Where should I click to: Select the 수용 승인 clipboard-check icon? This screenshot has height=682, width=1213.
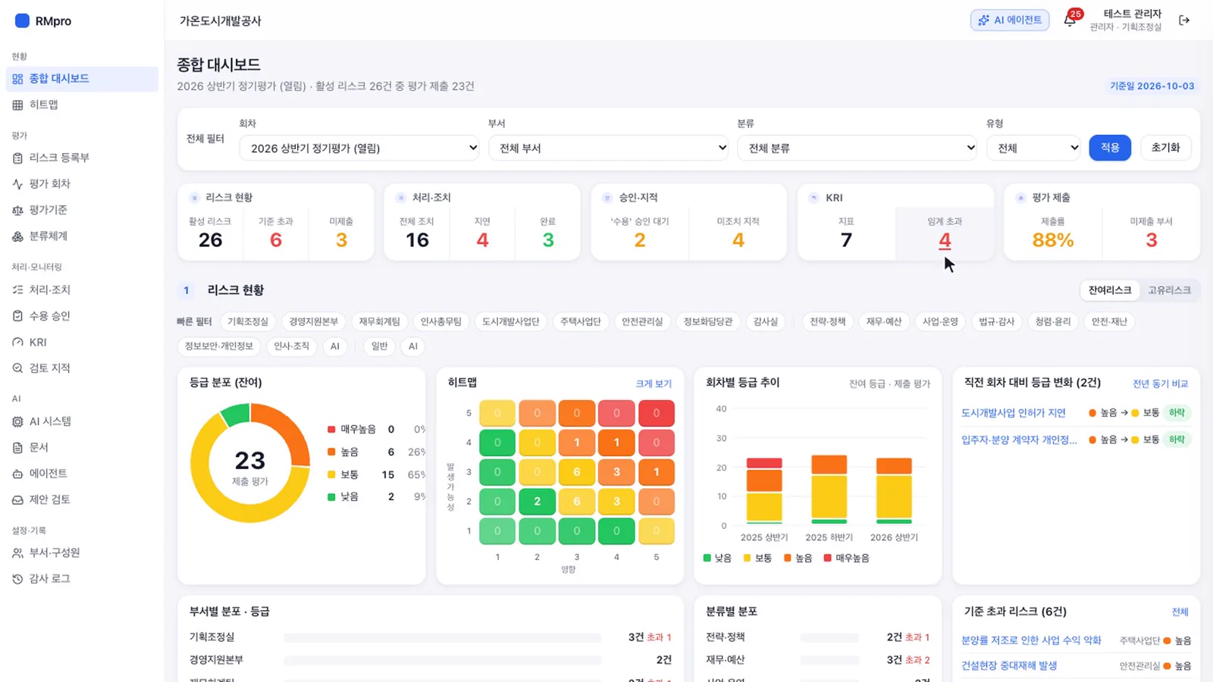coord(17,316)
